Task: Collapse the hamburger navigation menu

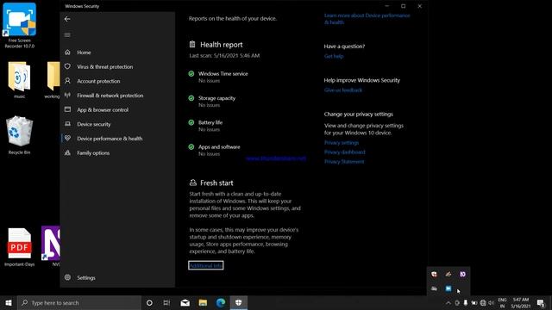Action: (67, 34)
